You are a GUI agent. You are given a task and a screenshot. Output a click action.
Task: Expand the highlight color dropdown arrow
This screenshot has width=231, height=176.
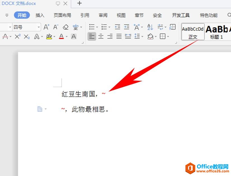click(x=54, y=37)
